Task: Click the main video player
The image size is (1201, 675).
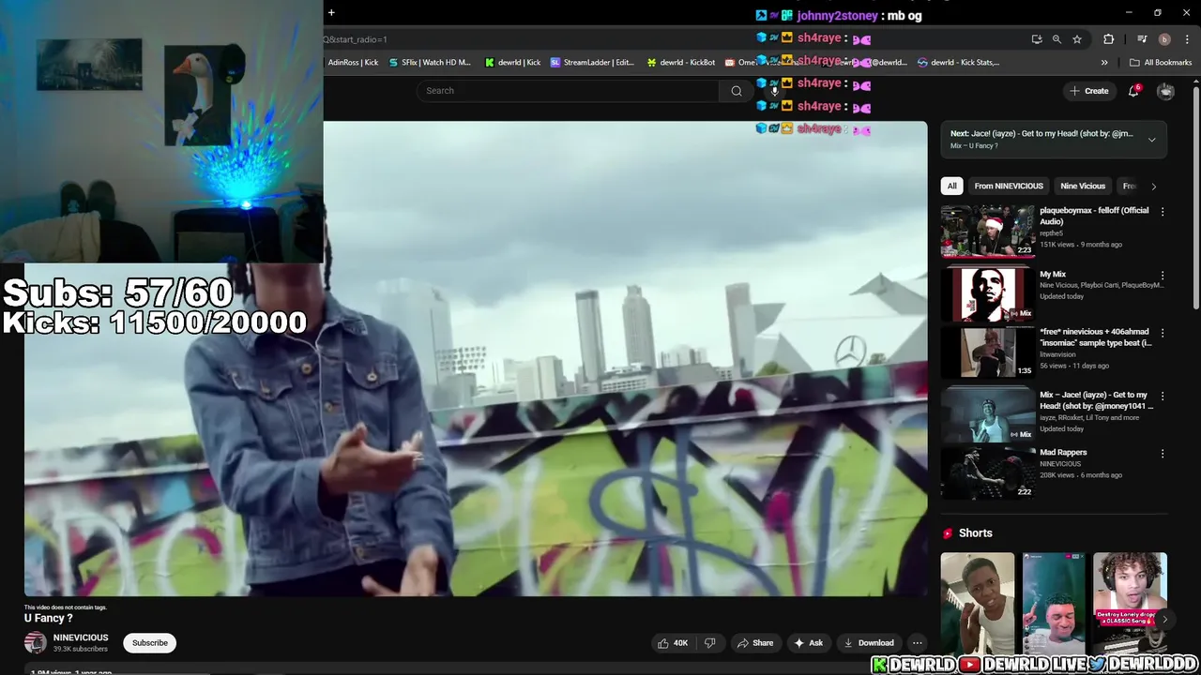Action: click(476, 358)
